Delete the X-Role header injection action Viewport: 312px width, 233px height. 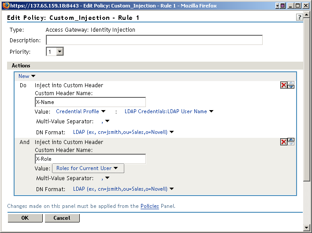[x=283, y=142]
